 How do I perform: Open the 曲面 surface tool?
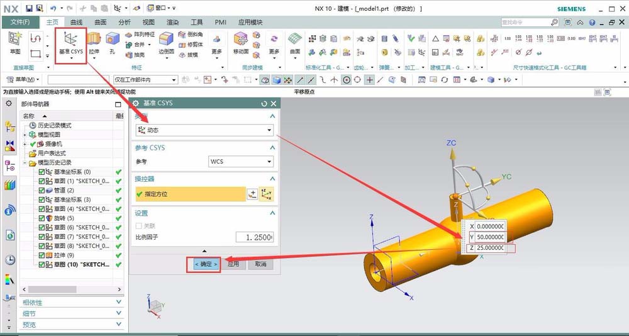click(x=295, y=43)
